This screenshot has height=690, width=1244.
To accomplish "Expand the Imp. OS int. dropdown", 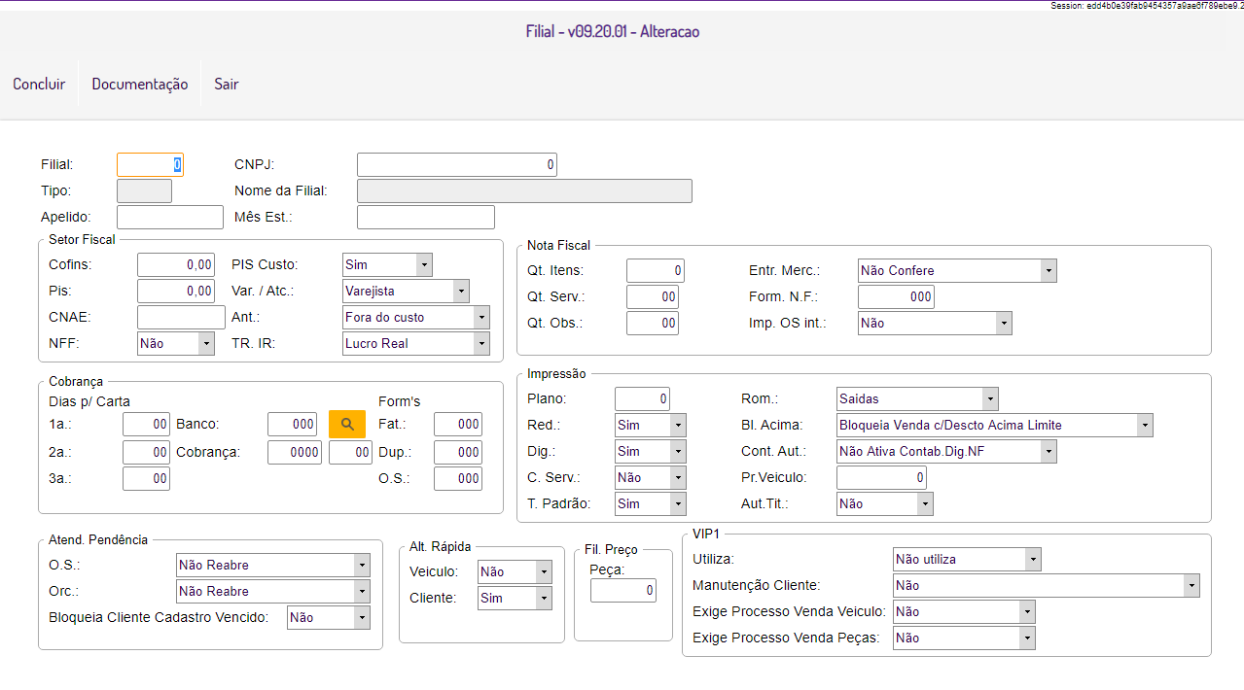I will [935, 323].
